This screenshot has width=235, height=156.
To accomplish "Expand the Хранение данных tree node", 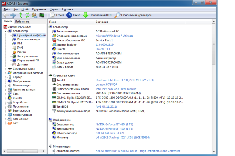I will (6, 90).
